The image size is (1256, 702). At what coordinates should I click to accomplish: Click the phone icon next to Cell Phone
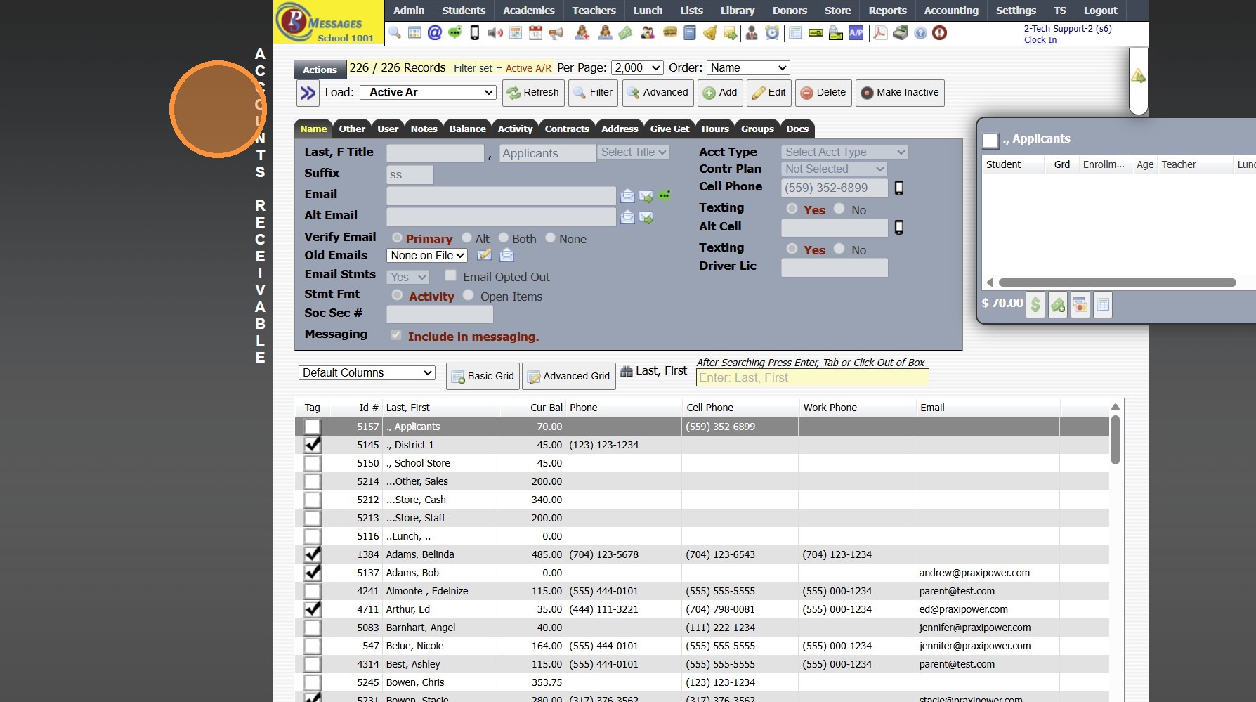pos(898,188)
